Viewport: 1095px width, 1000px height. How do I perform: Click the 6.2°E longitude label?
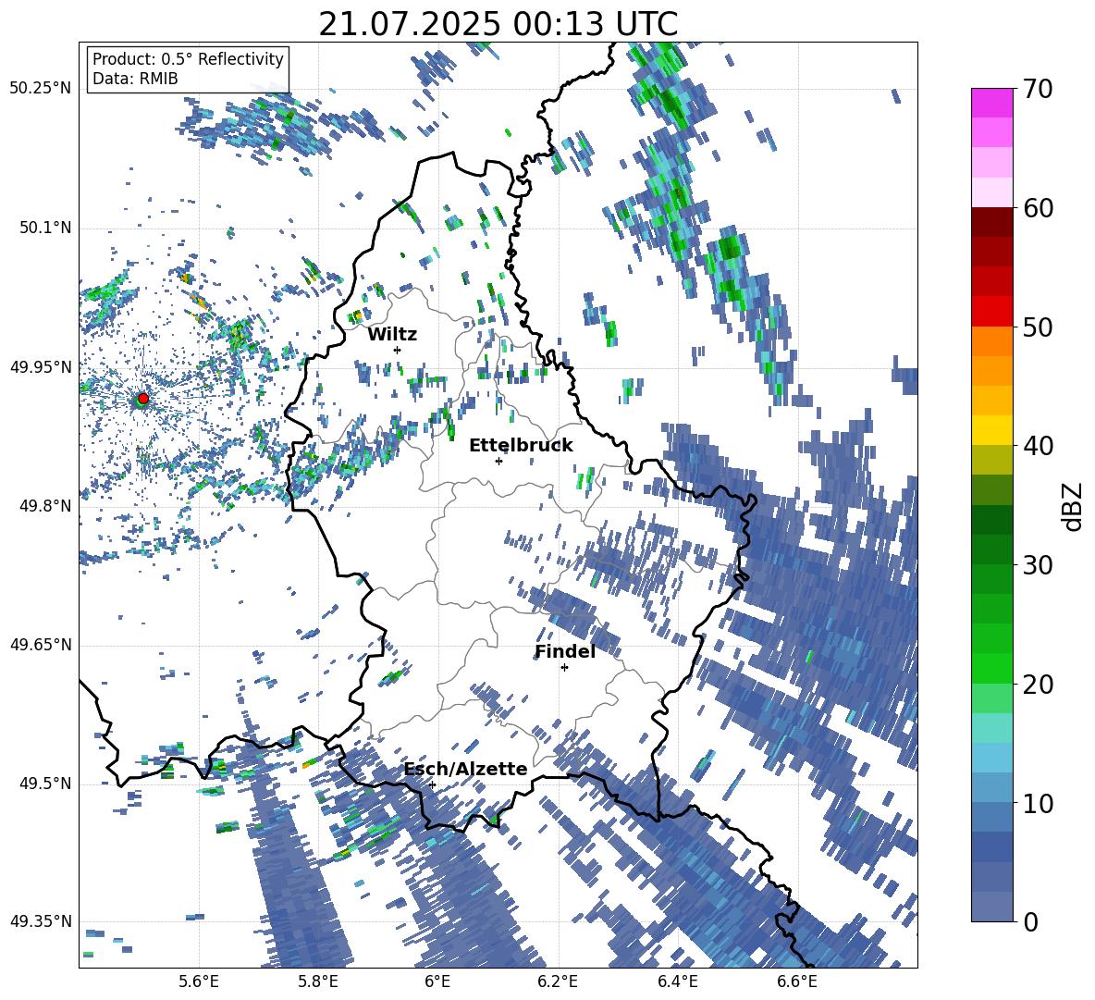tap(558, 981)
